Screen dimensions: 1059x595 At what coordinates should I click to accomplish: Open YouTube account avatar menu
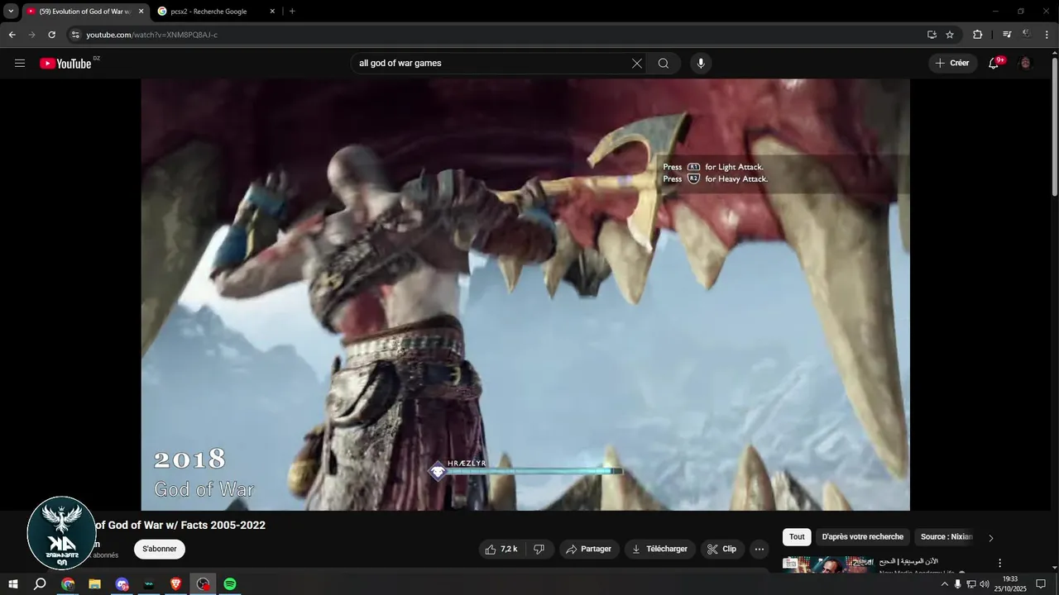tap(1026, 64)
